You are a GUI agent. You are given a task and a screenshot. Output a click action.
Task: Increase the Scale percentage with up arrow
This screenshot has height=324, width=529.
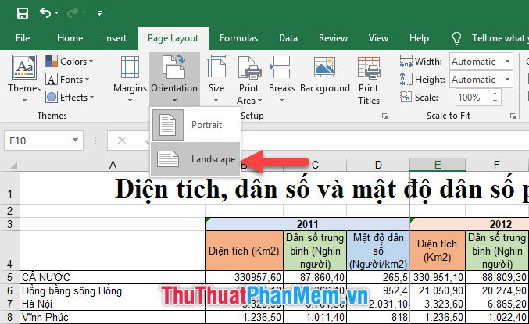tap(495, 94)
